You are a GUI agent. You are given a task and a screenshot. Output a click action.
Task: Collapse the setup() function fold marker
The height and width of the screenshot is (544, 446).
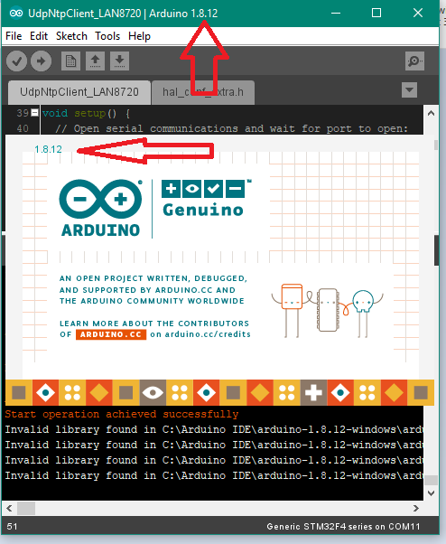tap(34, 113)
